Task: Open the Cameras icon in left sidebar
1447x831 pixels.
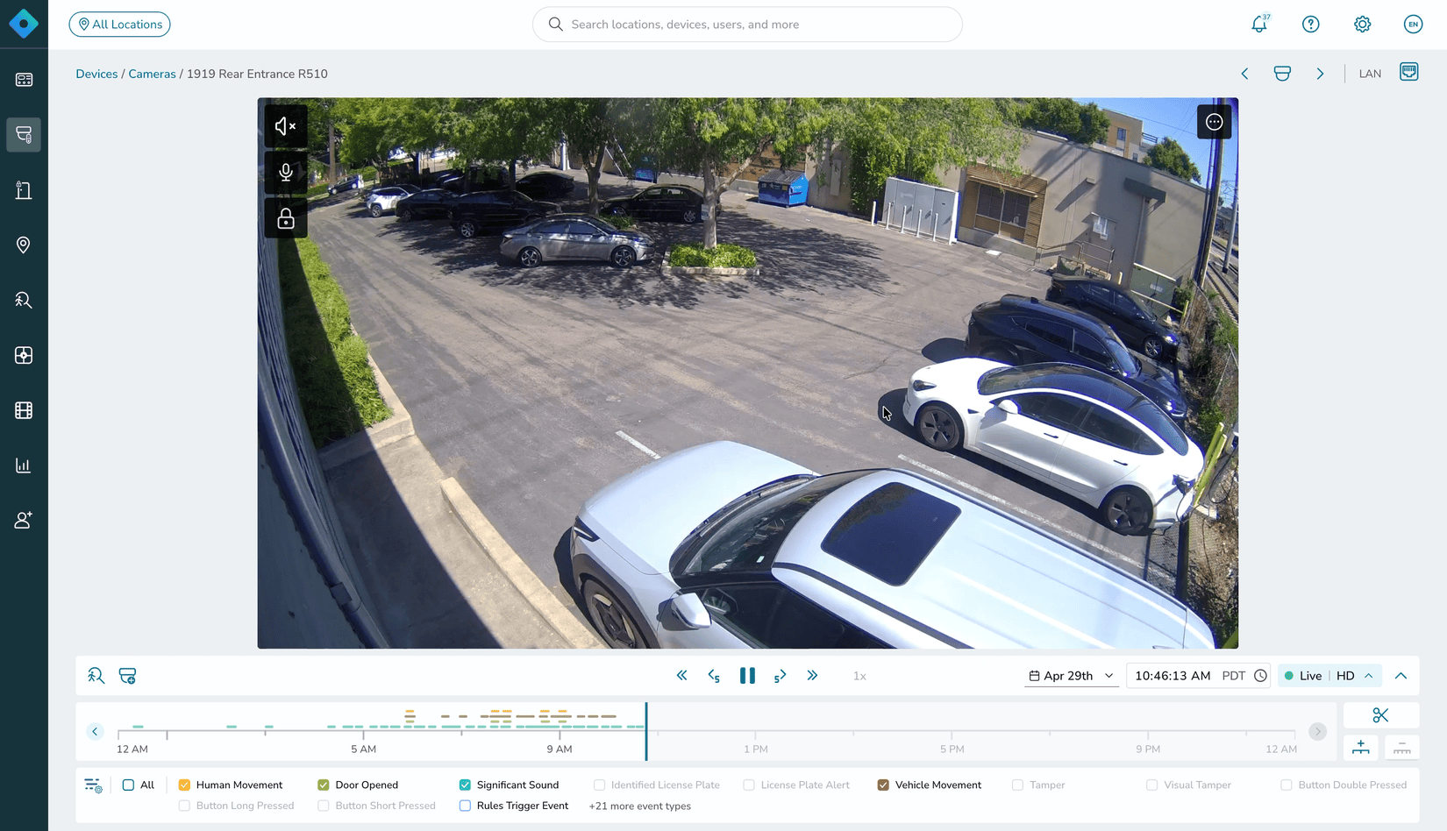Action: coord(24,135)
